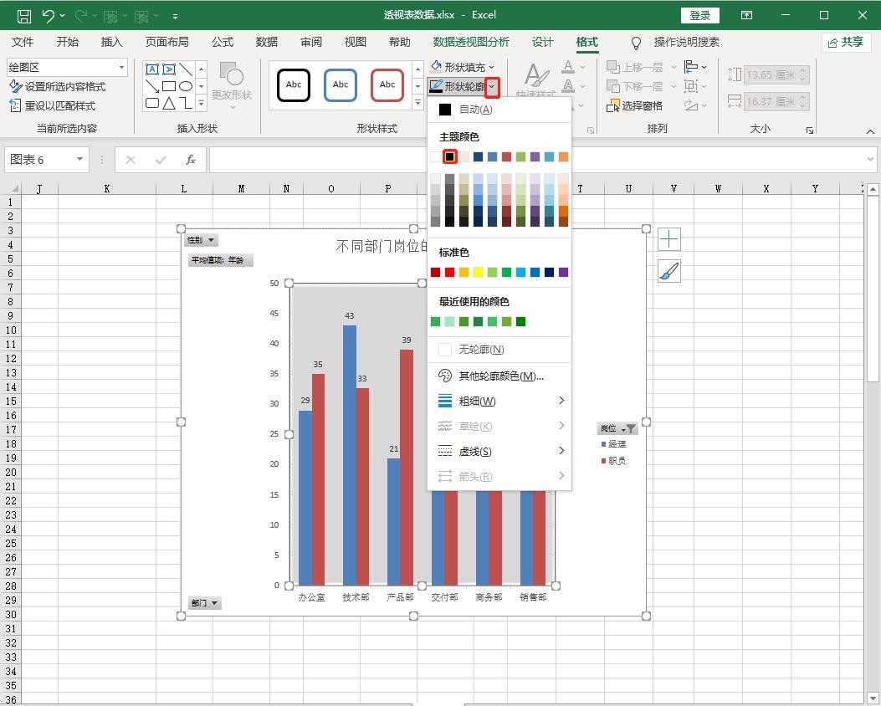Click the insert function fx icon
Viewport: 881px width, 706px height.
pyautogui.click(x=191, y=160)
